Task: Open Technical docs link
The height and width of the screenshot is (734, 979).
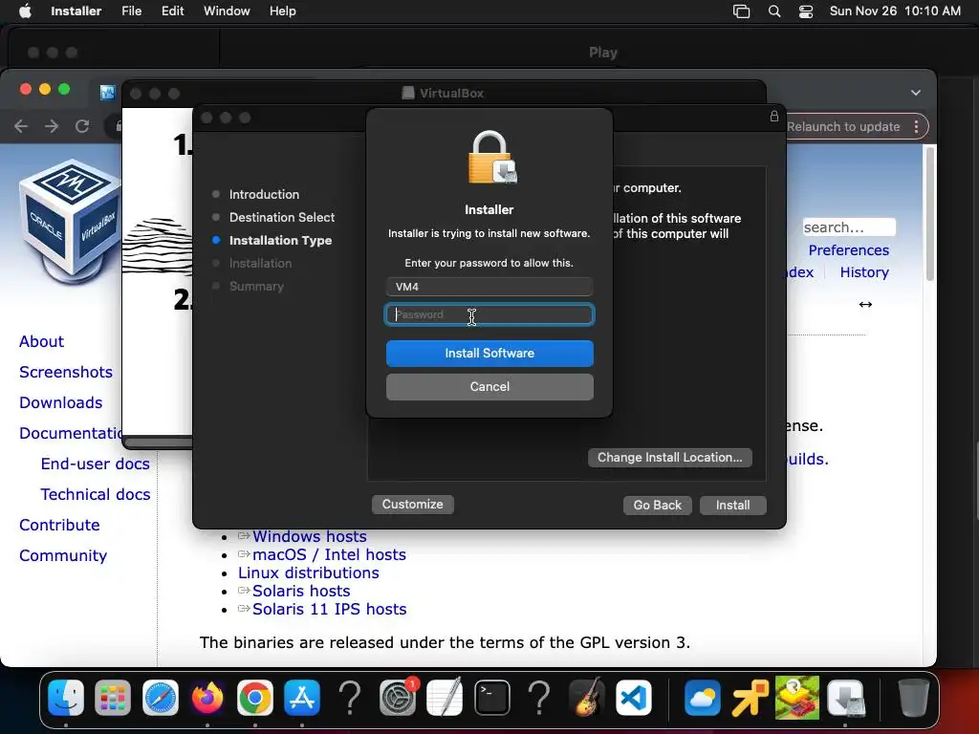Action: click(95, 494)
